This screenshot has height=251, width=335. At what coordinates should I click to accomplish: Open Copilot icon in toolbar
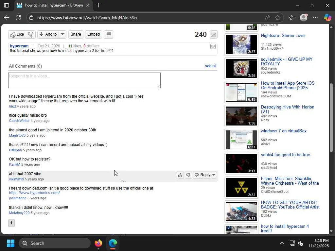(327, 18)
